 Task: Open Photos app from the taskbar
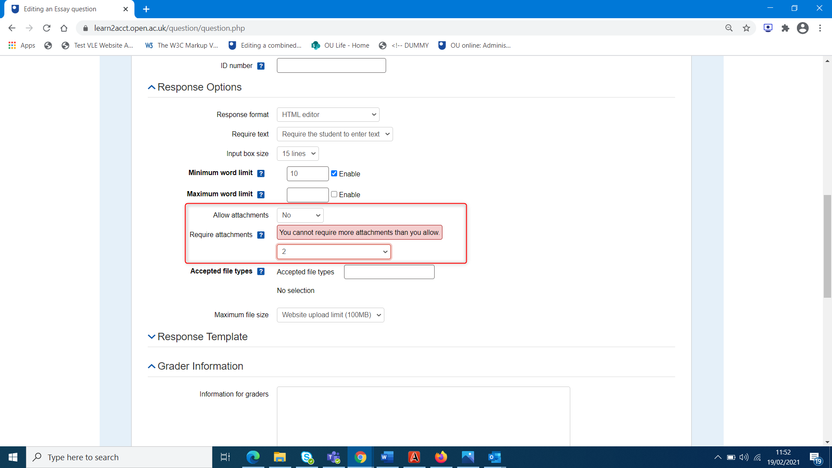(x=468, y=457)
